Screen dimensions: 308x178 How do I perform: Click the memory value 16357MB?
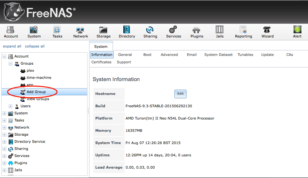click(134, 131)
